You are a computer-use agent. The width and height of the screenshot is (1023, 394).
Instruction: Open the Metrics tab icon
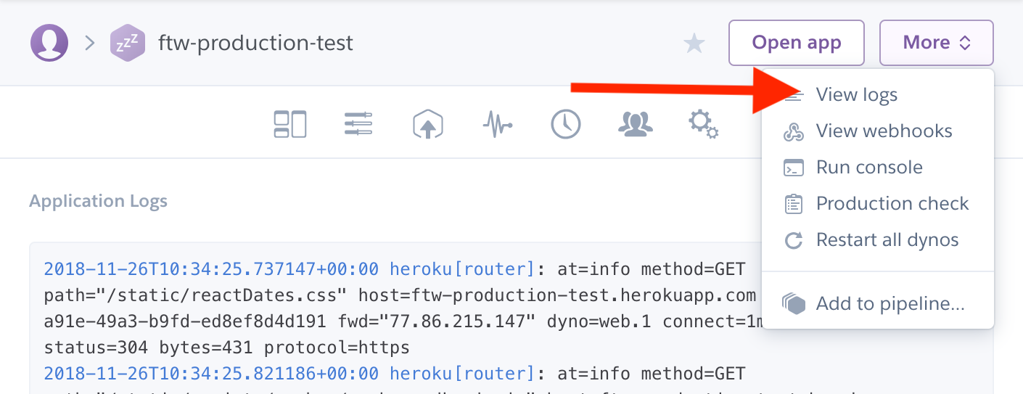(497, 125)
